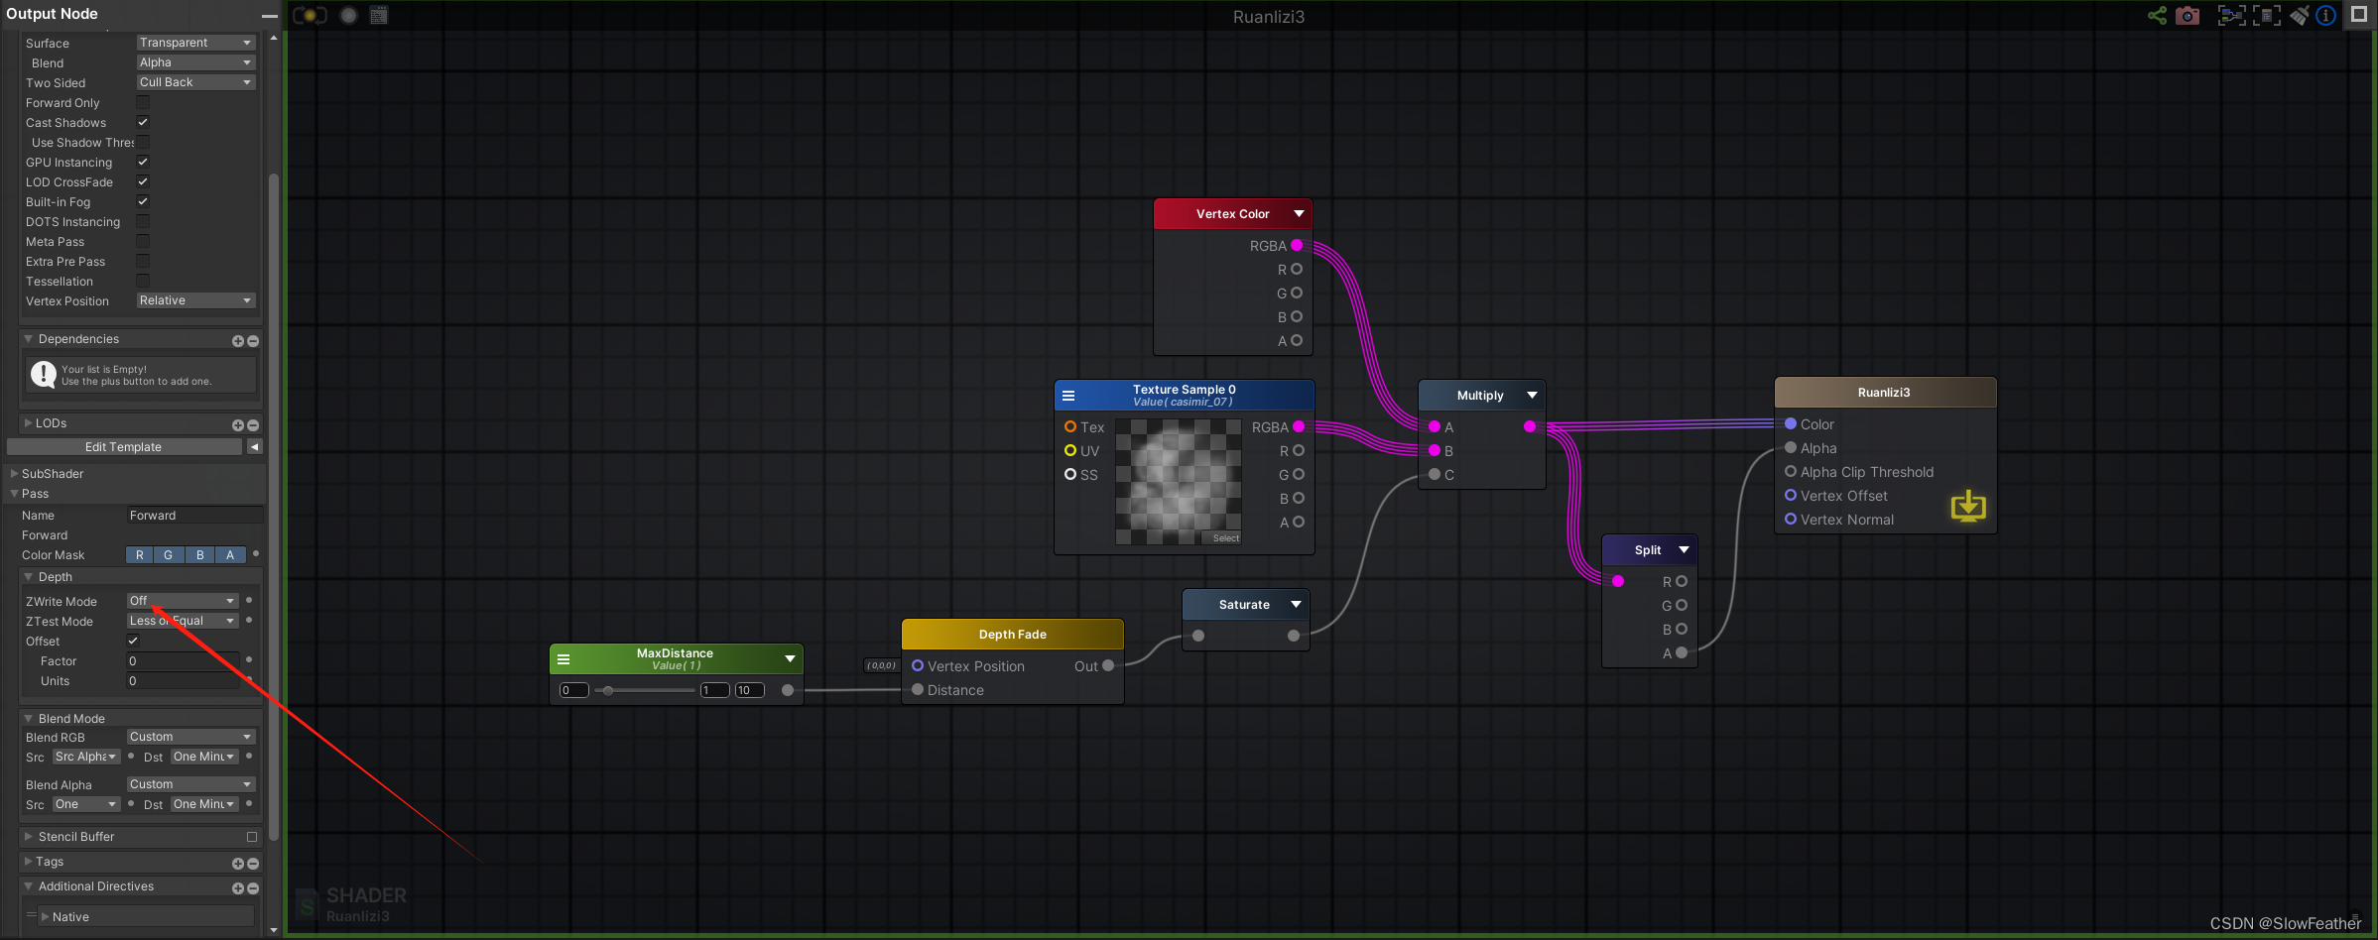Click the Color input port on Ruanlizi3

pyautogui.click(x=1791, y=423)
